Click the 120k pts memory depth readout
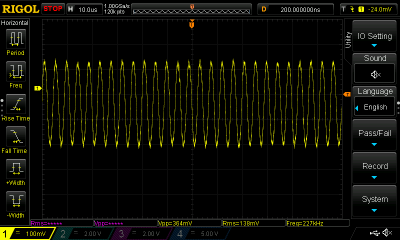400x240 pixels. point(114,11)
